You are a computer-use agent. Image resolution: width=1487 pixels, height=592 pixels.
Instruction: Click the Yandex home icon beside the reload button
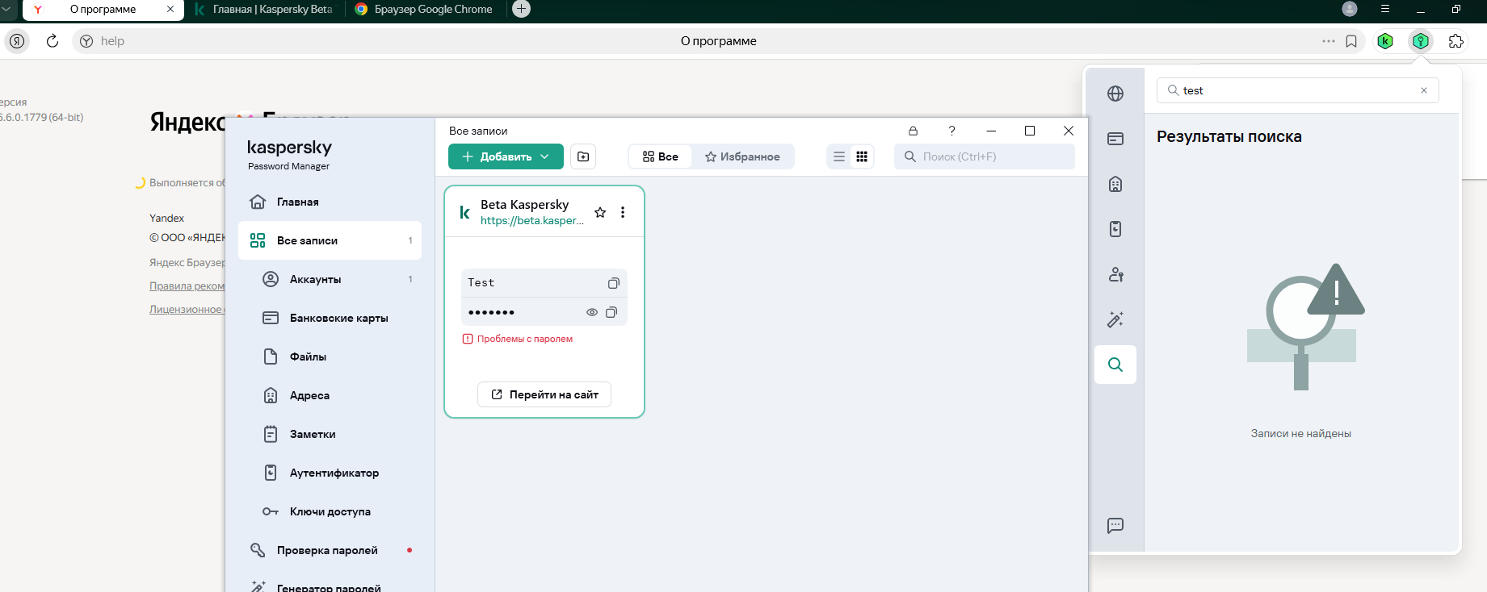[x=17, y=41]
